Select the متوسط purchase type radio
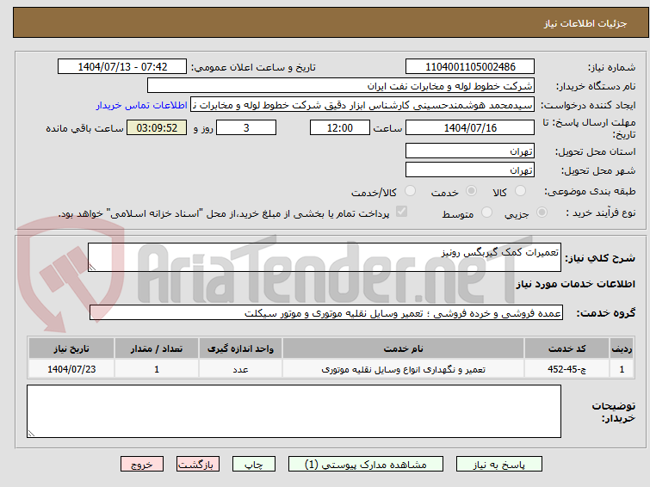The height and width of the screenshot is (487, 650). coord(486,213)
